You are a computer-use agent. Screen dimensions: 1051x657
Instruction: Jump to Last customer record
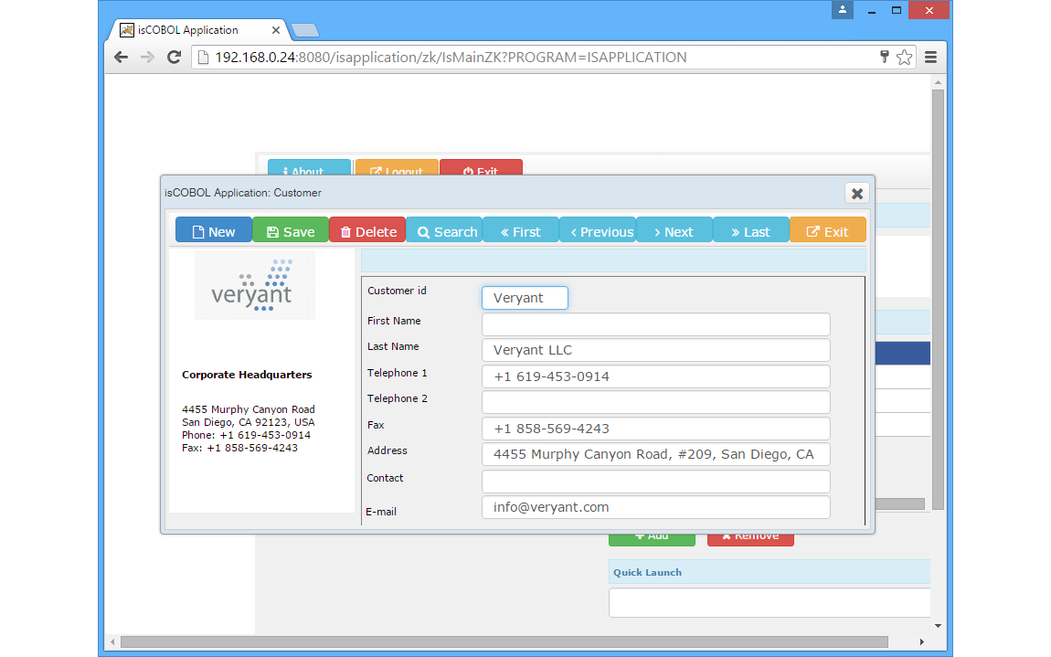tap(751, 230)
